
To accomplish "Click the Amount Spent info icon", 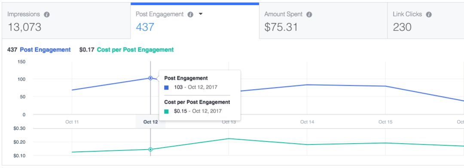I will [309, 15].
